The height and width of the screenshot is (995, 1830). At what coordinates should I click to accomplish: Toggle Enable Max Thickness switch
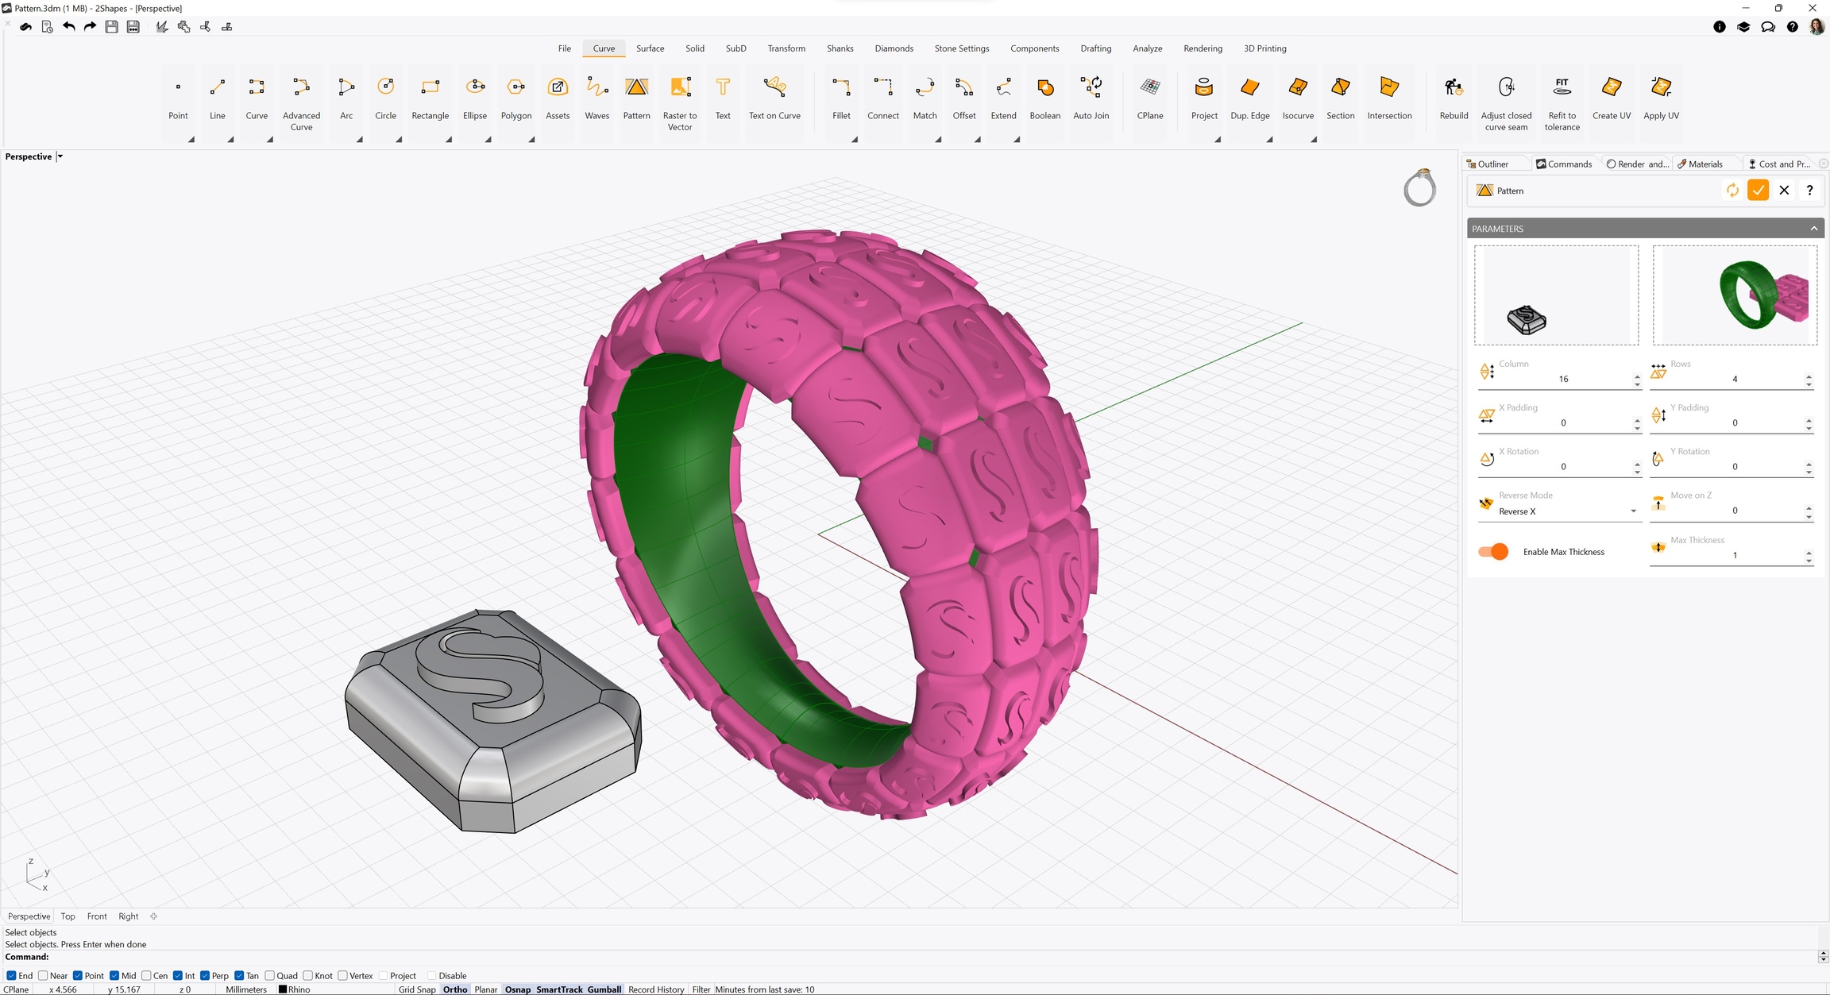[1493, 552]
